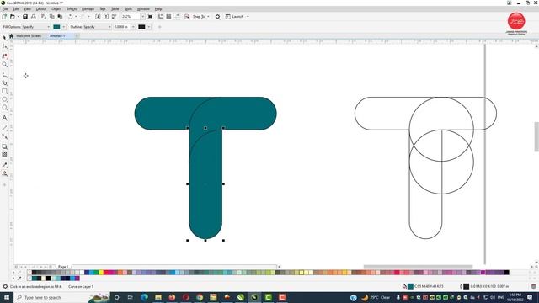The width and height of the screenshot is (539, 303).
Task: Open the Bitmaps menu
Action: [x=88, y=9]
